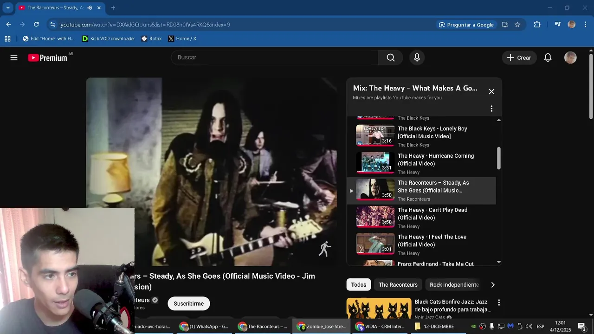The width and height of the screenshot is (594, 334).
Task: Open options for Black Cats Bonfire Jazz video
Action: point(499,302)
